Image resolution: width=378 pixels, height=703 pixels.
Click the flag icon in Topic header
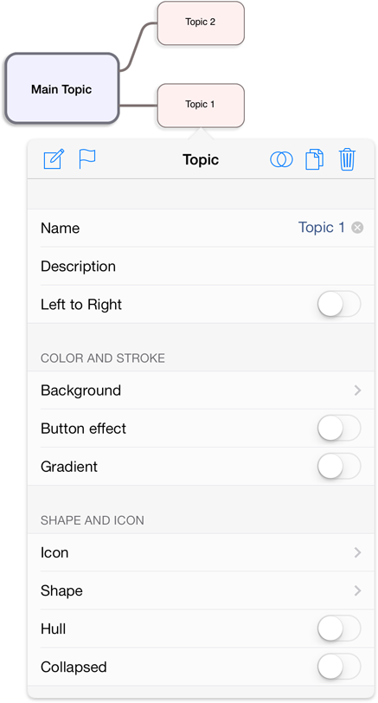coord(86,158)
